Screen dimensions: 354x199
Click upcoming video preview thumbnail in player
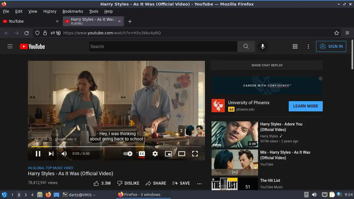(195, 131)
